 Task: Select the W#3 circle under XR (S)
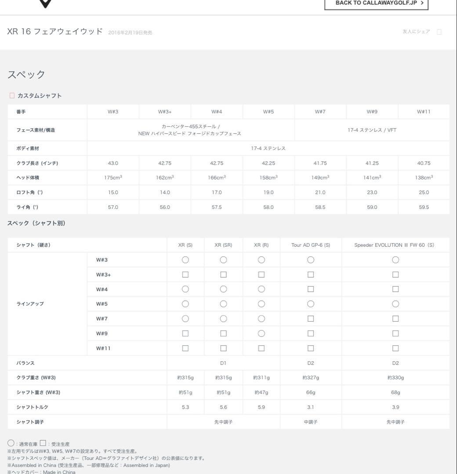tap(185, 260)
